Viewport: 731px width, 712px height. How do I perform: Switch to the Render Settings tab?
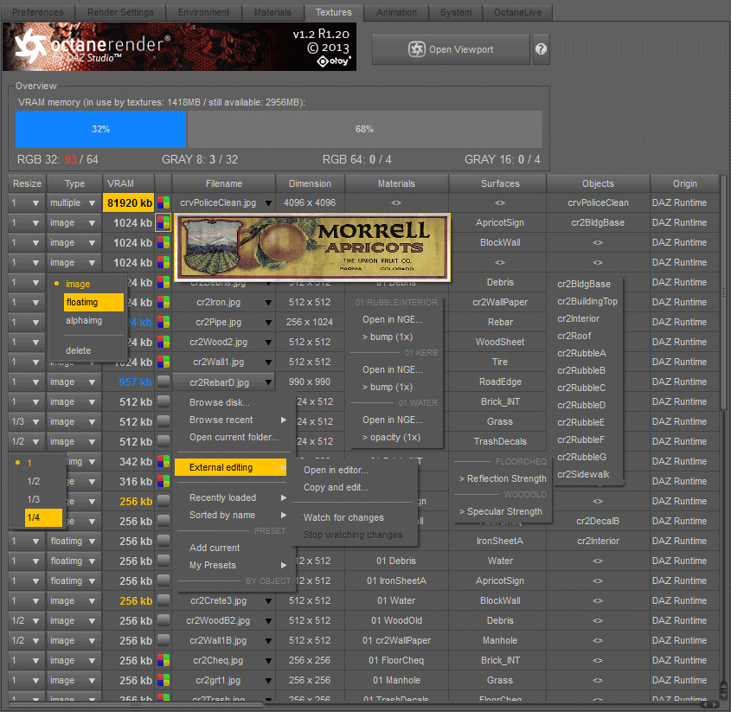click(120, 12)
